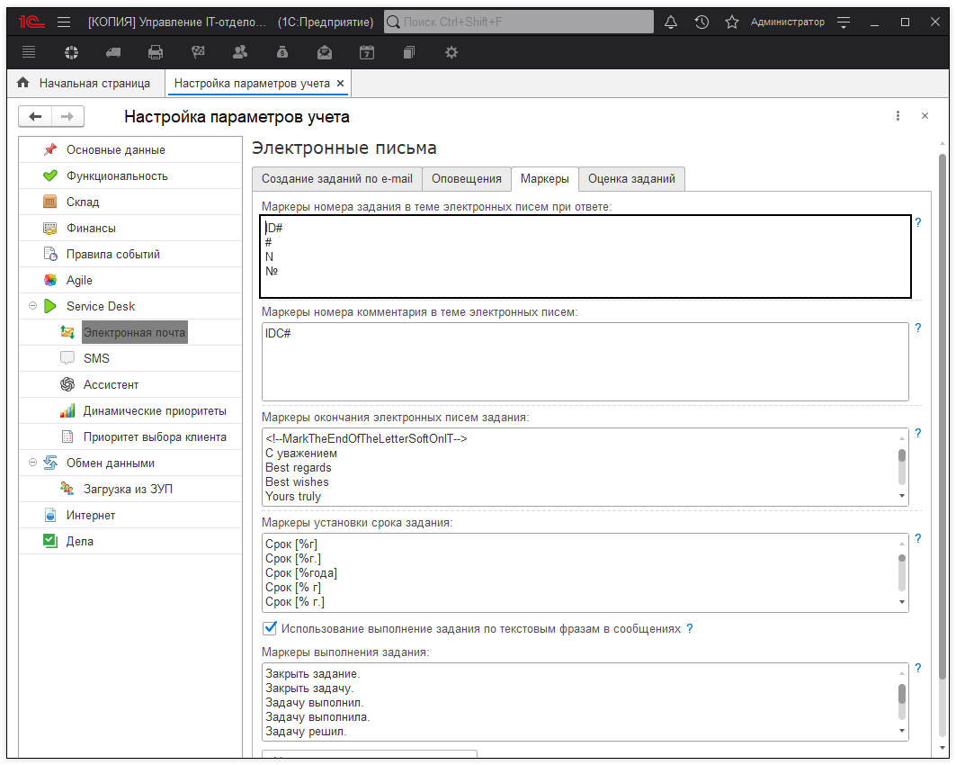Open the printer section in the toolbar
The height and width of the screenshot is (765, 956).
(x=156, y=52)
